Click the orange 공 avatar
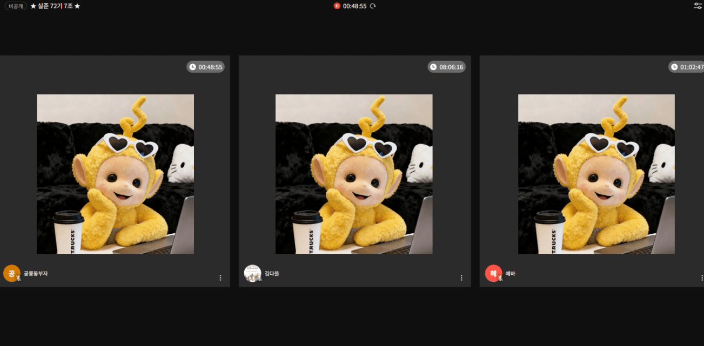 [12, 273]
